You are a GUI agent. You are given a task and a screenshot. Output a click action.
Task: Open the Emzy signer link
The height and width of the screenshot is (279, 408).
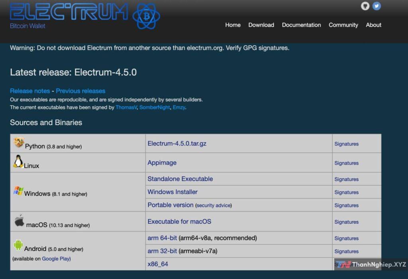pos(179,107)
